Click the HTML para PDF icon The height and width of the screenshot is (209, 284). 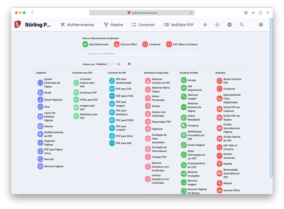pyautogui.click(x=76, y=100)
